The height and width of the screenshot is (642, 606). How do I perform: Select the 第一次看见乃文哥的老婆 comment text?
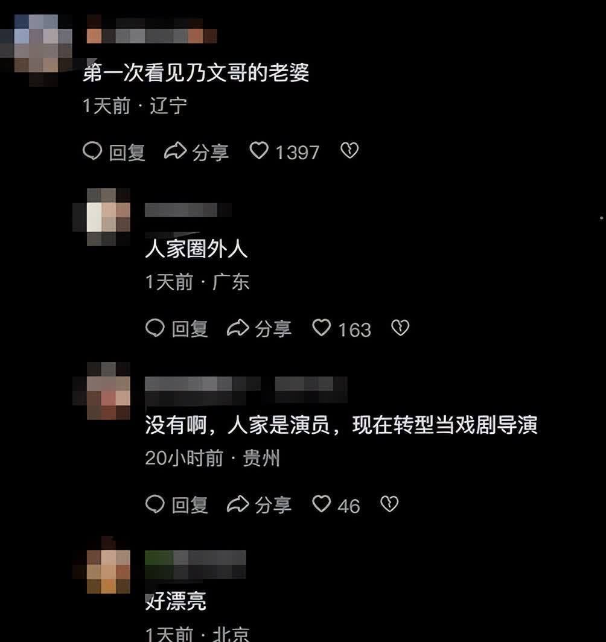click(x=196, y=73)
